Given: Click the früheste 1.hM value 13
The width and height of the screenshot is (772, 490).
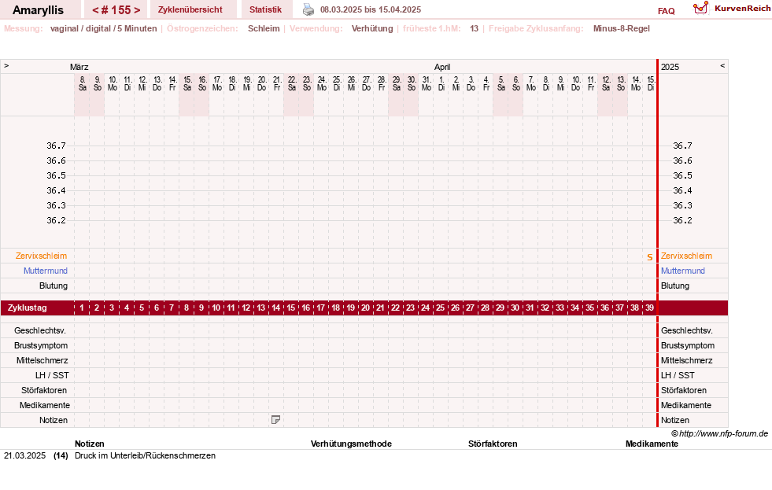Looking at the screenshot, I should tap(474, 28).
